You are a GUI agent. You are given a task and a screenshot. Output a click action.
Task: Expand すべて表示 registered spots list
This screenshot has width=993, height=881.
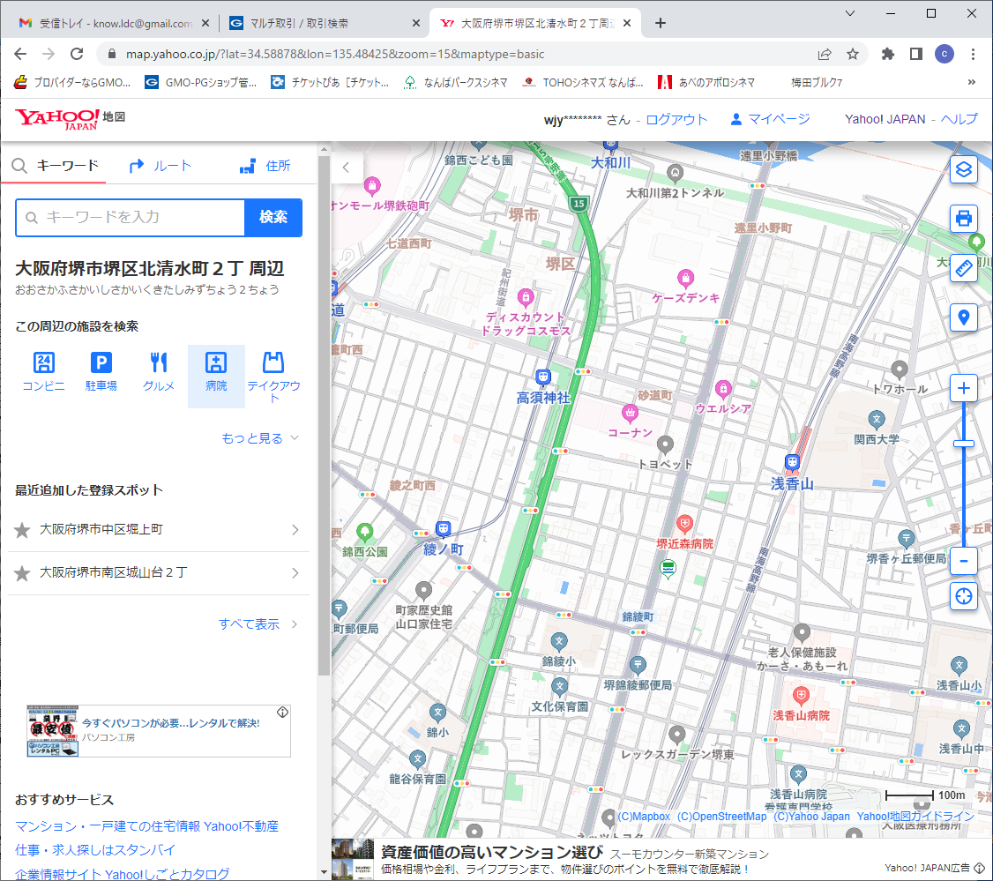258,624
